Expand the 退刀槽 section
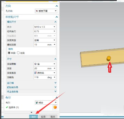This screenshot has width=124, height=119. [x=55, y=83]
